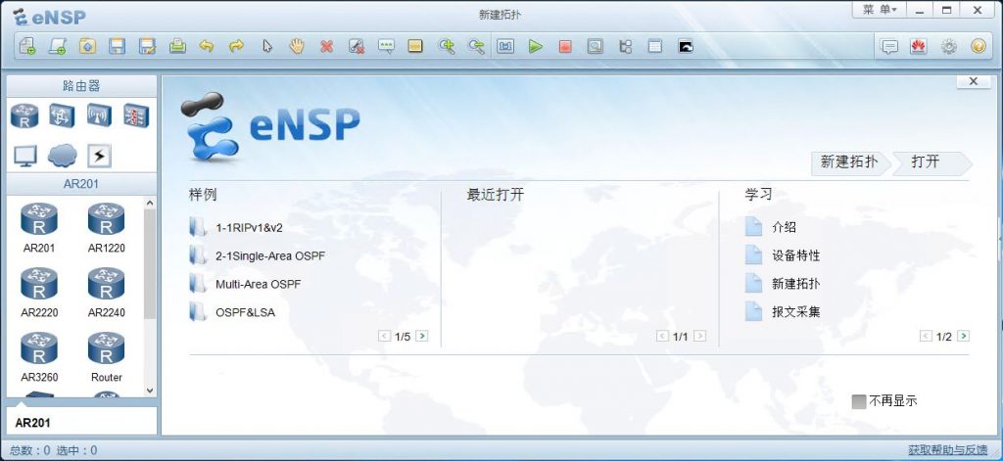
Task: Open the 获取帮助与反馈 link
Action: (x=948, y=450)
